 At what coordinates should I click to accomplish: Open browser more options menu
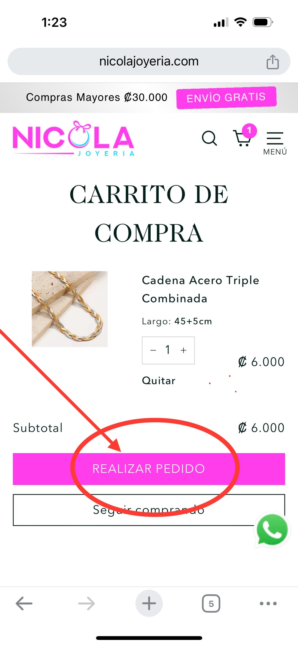[x=268, y=604]
